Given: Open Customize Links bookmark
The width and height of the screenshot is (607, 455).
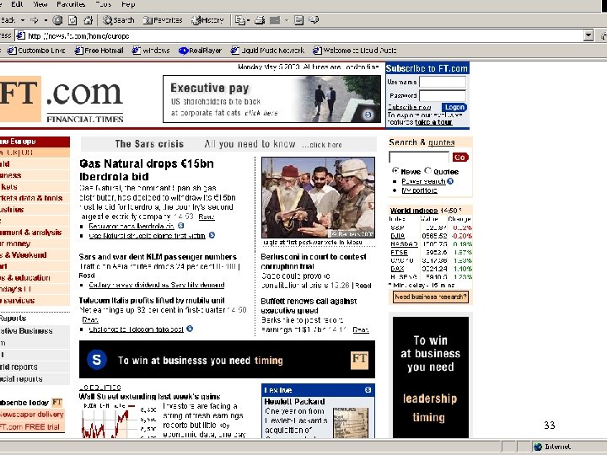Looking at the screenshot, I should (37, 51).
